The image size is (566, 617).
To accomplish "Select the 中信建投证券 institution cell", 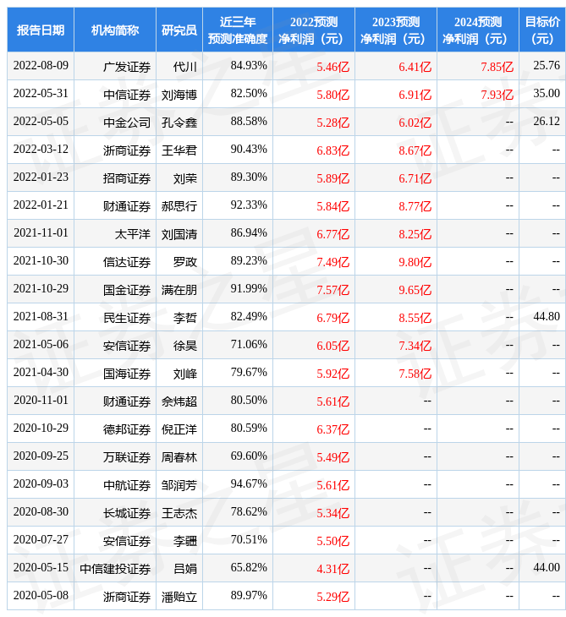I will [x=115, y=570].
